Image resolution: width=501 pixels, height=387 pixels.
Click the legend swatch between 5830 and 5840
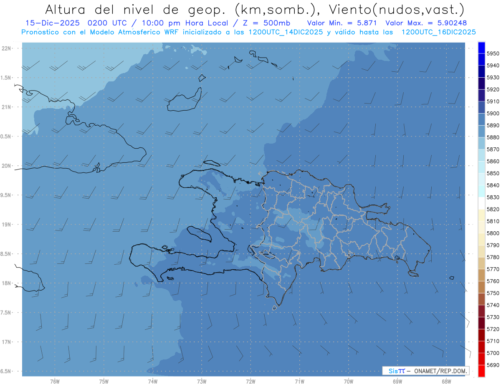tap(481, 191)
